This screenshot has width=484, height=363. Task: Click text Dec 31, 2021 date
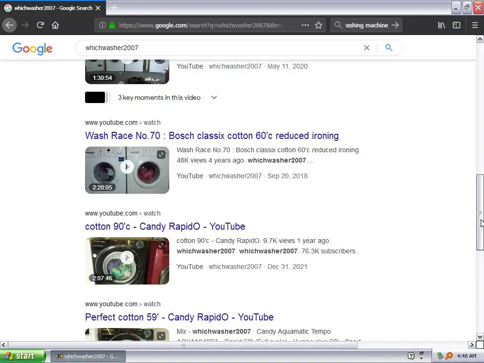pos(287,267)
